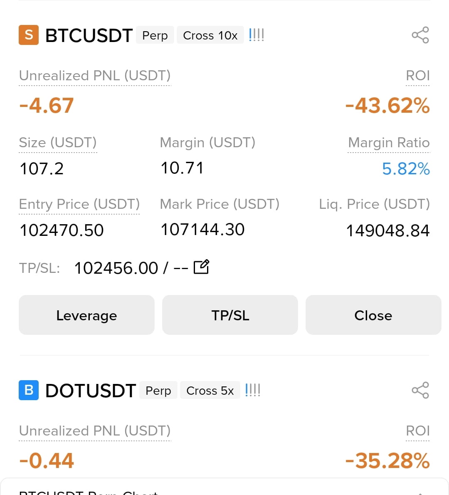Tap the blue B long badge
Viewport: 449px width, 495px height.
click(x=29, y=390)
